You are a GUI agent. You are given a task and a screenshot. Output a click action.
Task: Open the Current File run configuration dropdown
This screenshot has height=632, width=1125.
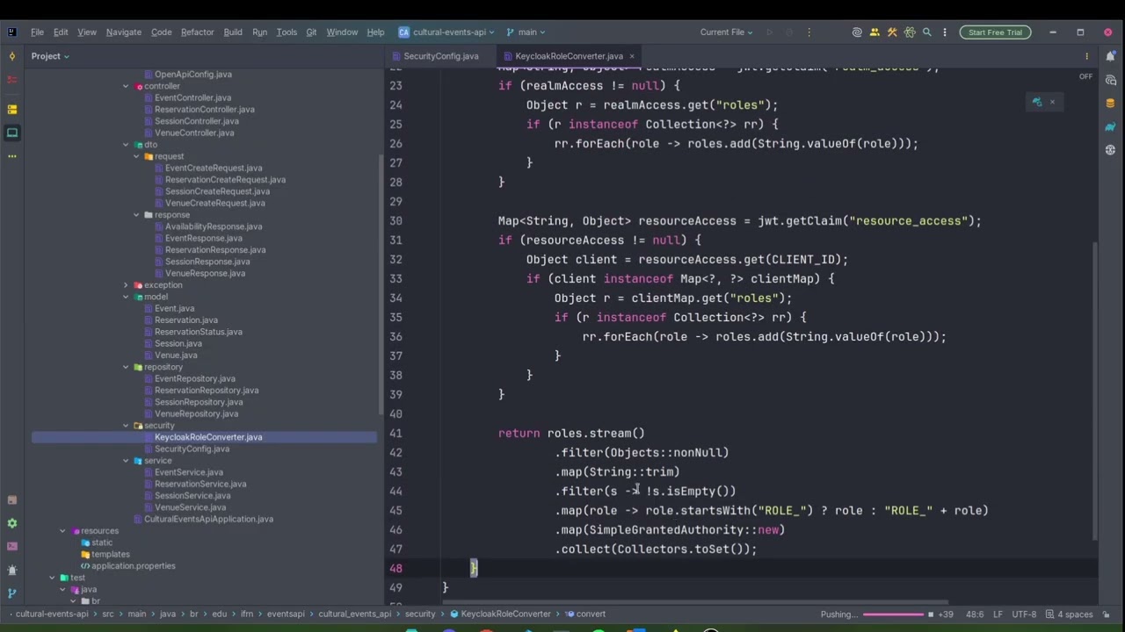pyautogui.click(x=727, y=32)
